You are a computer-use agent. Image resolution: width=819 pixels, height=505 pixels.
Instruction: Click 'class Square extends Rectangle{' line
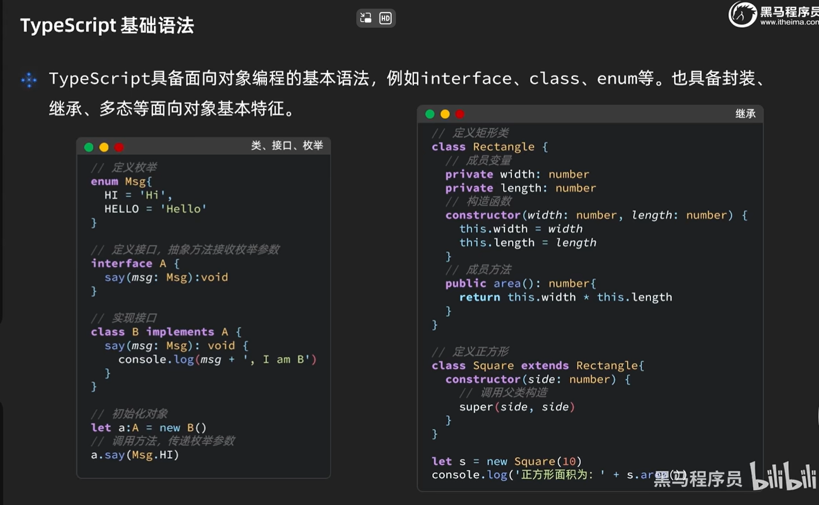click(x=538, y=366)
